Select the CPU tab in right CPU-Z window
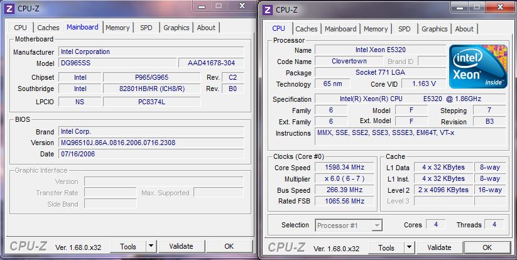Screen dimensions: 517x260 click(x=279, y=28)
